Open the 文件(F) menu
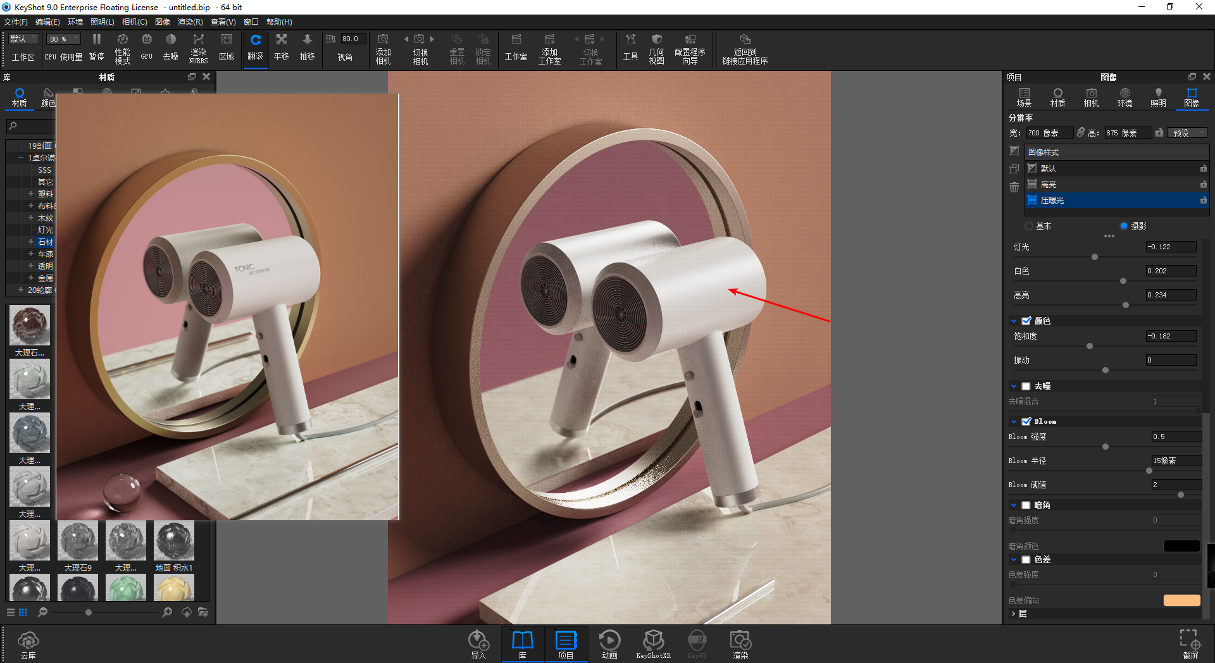The height and width of the screenshot is (663, 1215). [15, 22]
